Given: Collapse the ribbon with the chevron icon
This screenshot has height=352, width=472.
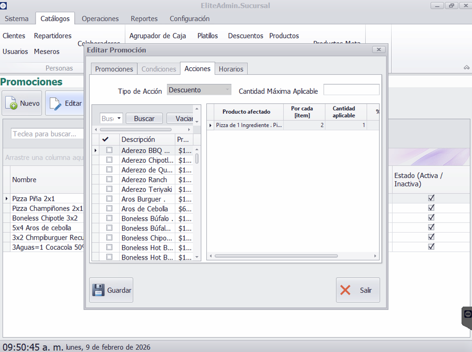Looking at the screenshot, I should [x=466, y=67].
